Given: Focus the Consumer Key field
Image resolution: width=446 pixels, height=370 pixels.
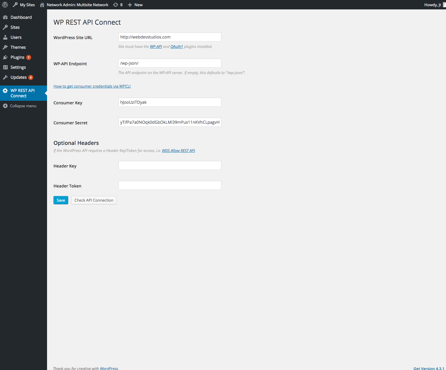Looking at the screenshot, I should 170,102.
